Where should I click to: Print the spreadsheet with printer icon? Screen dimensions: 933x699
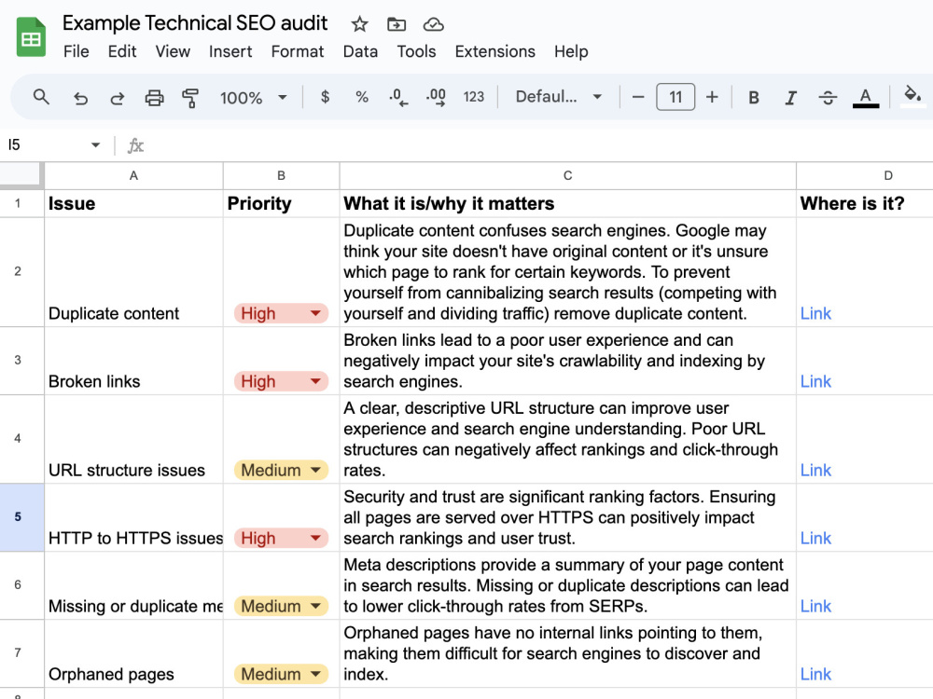154,98
